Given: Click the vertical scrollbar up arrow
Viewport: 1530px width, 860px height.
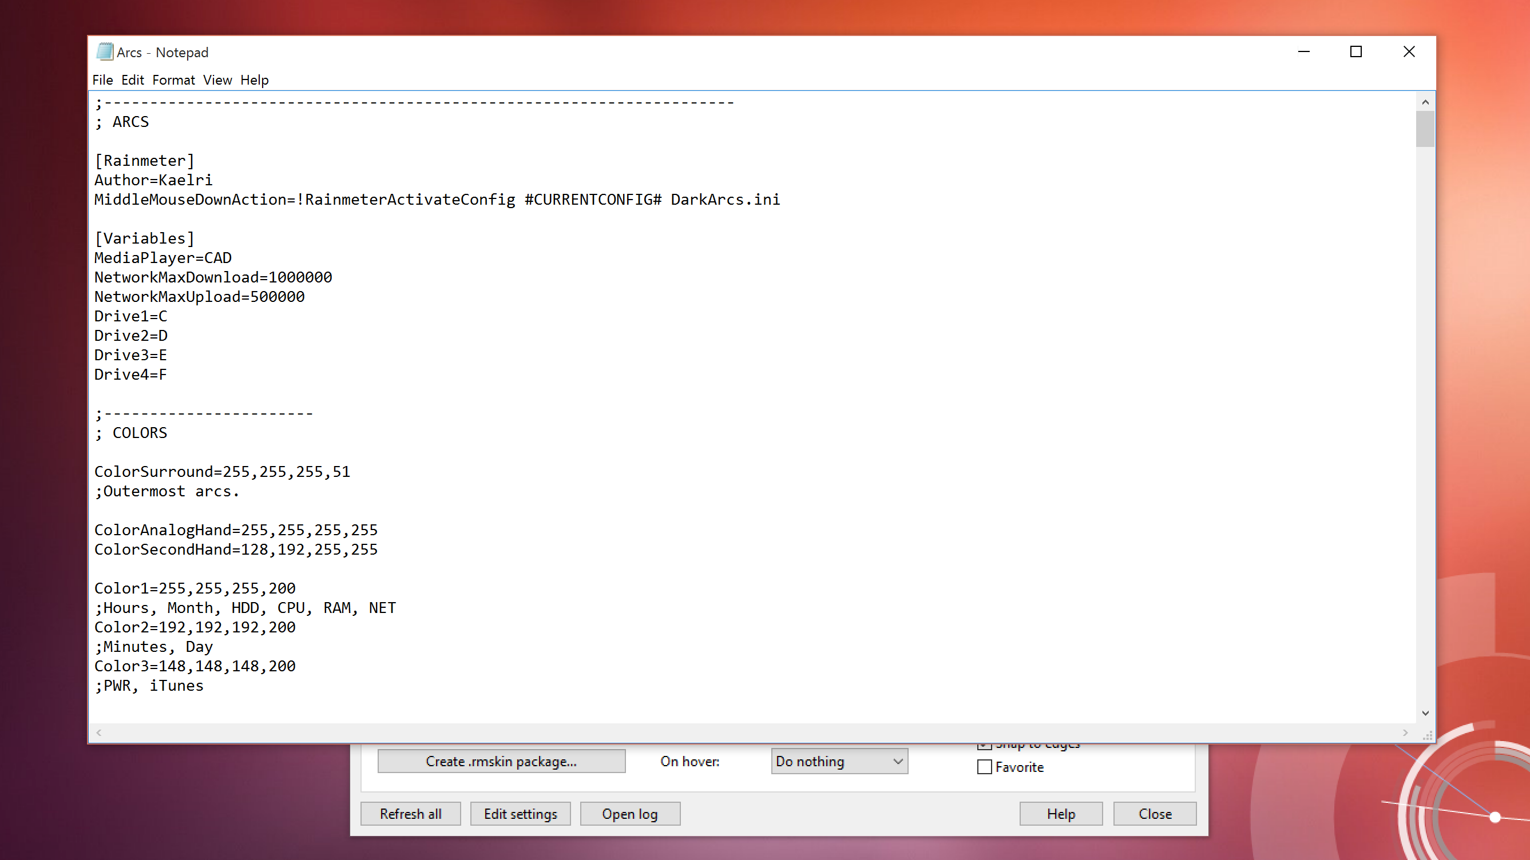Looking at the screenshot, I should coord(1425,102).
